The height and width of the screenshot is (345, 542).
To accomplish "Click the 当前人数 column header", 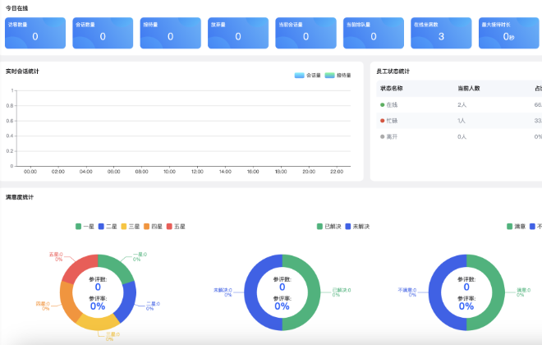I will pyautogui.click(x=469, y=88).
